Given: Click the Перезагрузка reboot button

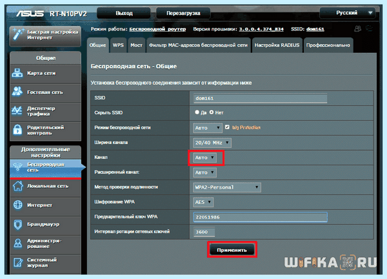Looking at the screenshot, I should click(x=183, y=13).
